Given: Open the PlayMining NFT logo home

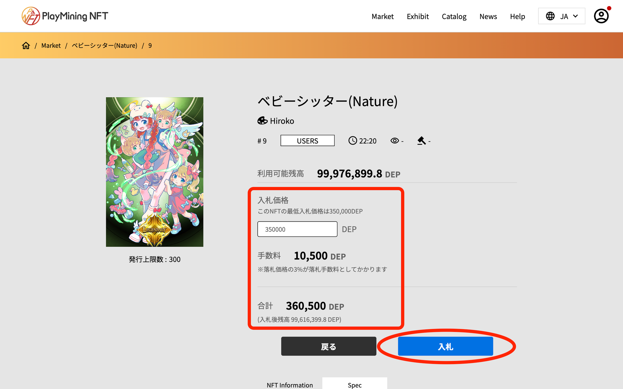Looking at the screenshot, I should [65, 16].
